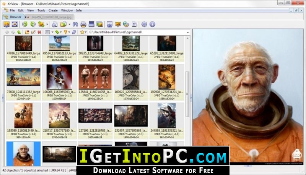
Task: Click the Batch processing folder icon
Action: [63, 24]
